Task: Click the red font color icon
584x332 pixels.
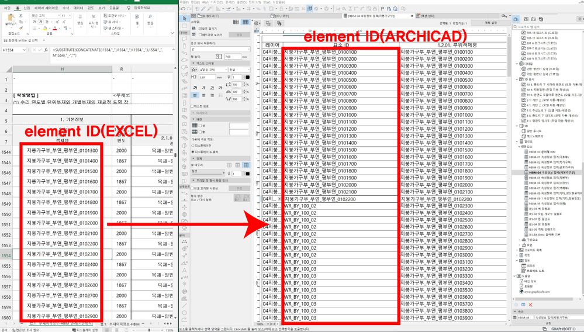Action: pos(55,28)
